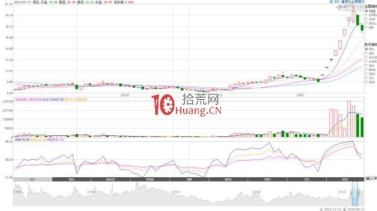This screenshot has width=377, height=211.
Task: Switch to the KDJ tab in bottom bar
Action: 72,179
